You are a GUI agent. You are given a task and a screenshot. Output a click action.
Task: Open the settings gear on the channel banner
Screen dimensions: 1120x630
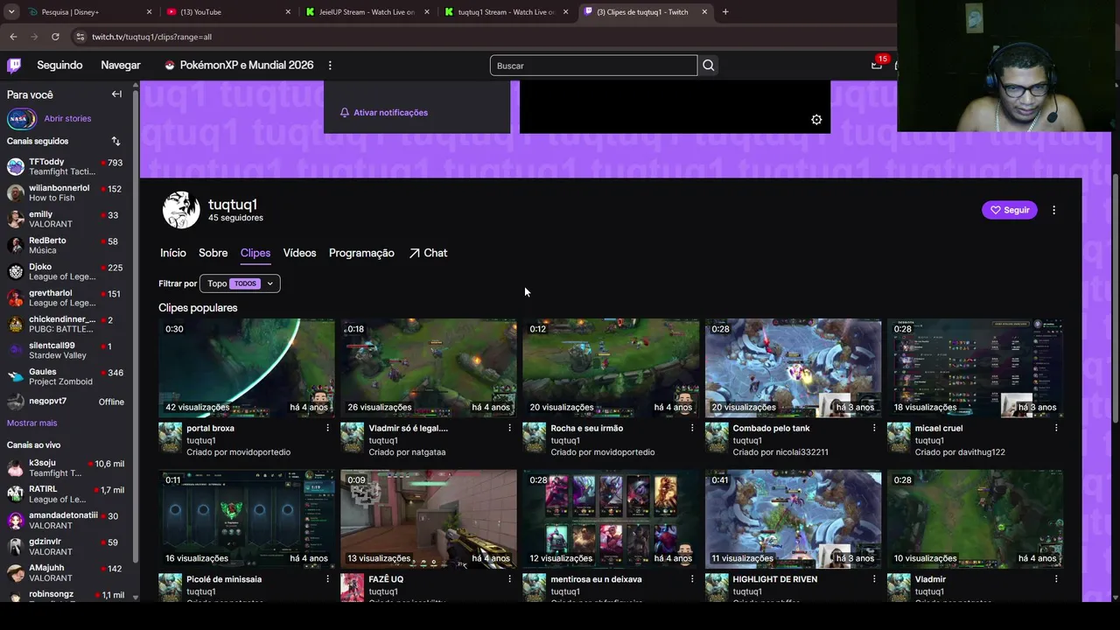pos(816,120)
